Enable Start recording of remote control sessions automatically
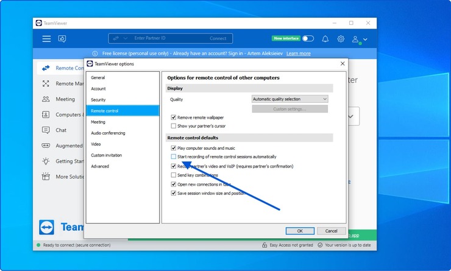451x271 pixels. [174, 157]
